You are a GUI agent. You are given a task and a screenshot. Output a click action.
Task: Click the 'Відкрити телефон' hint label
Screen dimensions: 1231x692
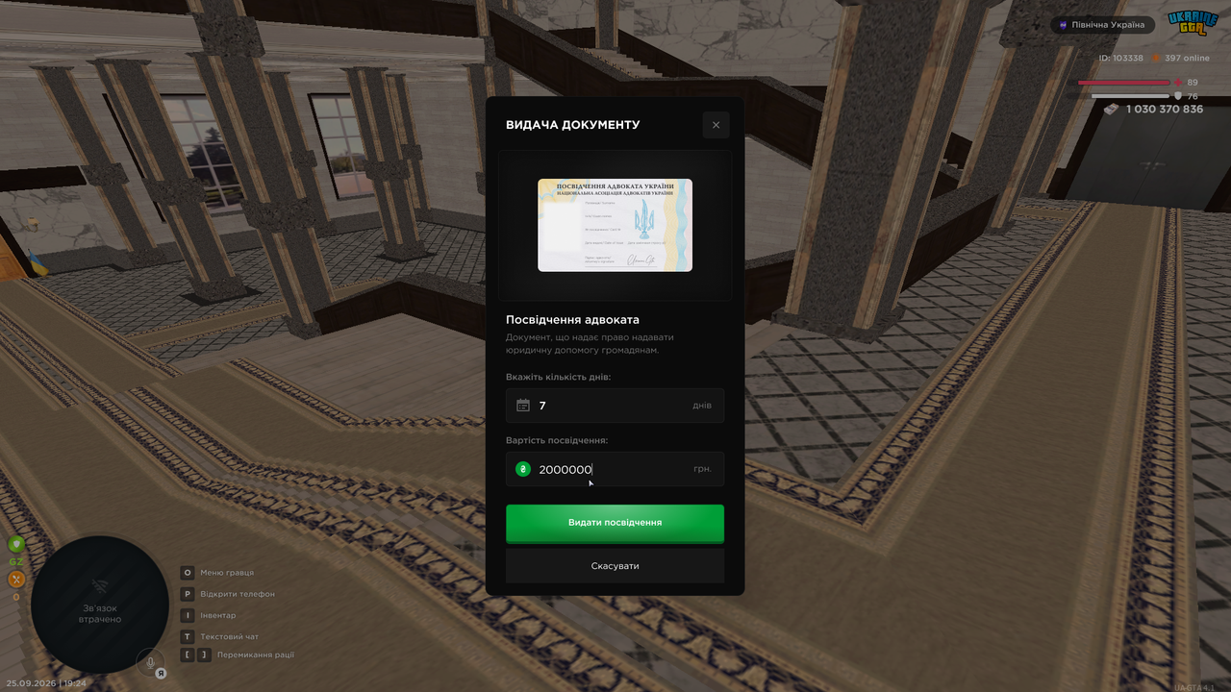(238, 594)
